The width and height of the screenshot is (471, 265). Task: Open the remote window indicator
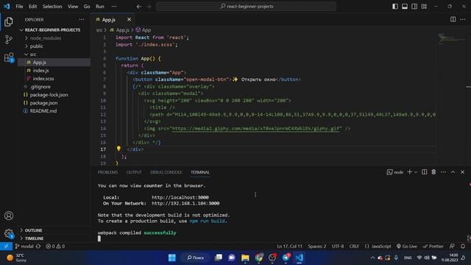[6, 246]
